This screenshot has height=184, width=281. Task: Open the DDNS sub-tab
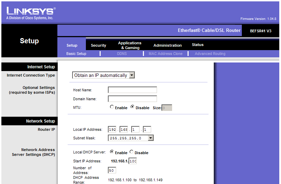pos(122,54)
